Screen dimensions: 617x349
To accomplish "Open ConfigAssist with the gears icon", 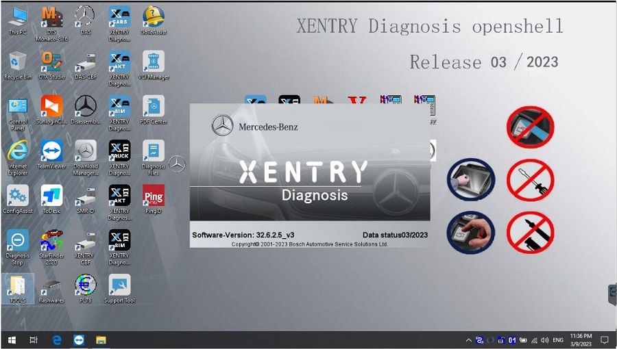I will (18, 200).
